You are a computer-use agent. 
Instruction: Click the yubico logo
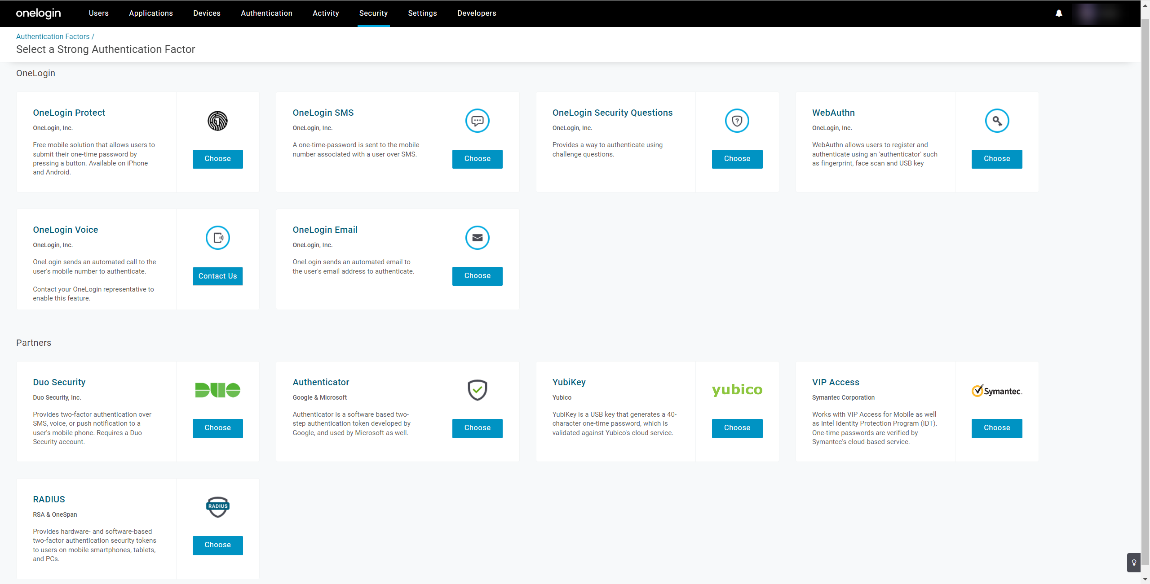tap(737, 390)
